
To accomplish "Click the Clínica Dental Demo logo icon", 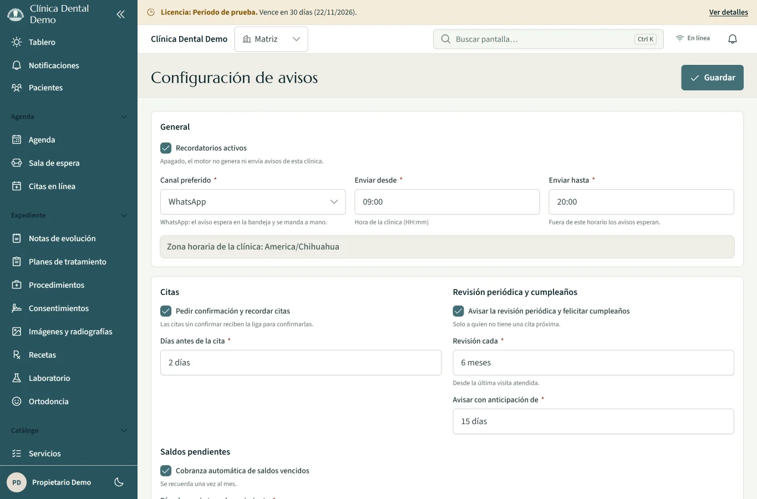I will (15, 14).
